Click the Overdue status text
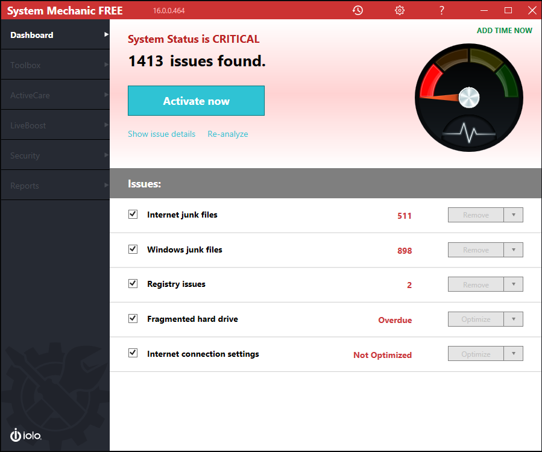The width and height of the screenshot is (542, 452). [x=395, y=320]
